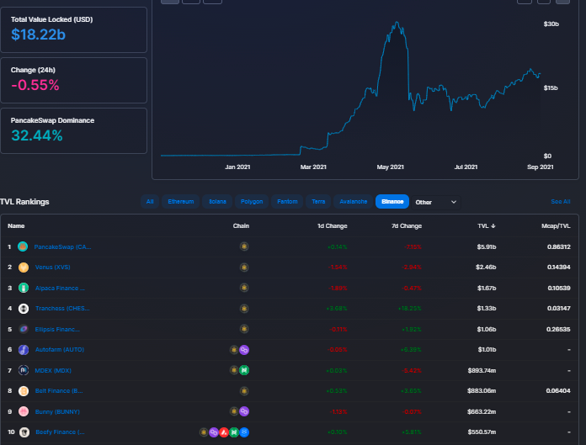The width and height of the screenshot is (586, 445).
Task: Open the Belt Finance protocol link
Action: point(59,391)
